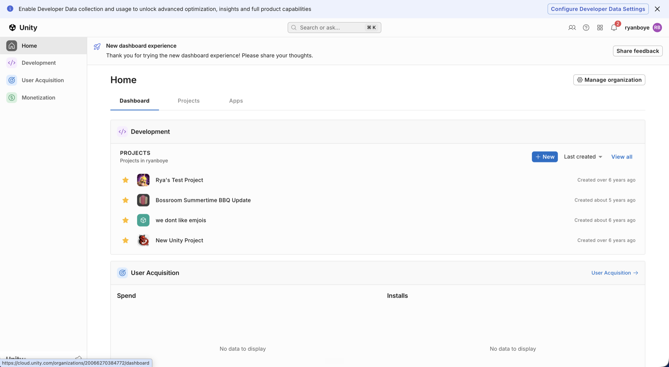
Task: Click the Share feedback button
Action: pos(638,51)
